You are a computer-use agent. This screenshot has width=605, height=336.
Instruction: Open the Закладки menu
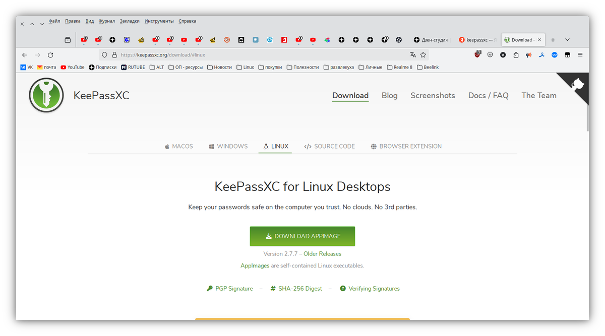[x=130, y=21]
